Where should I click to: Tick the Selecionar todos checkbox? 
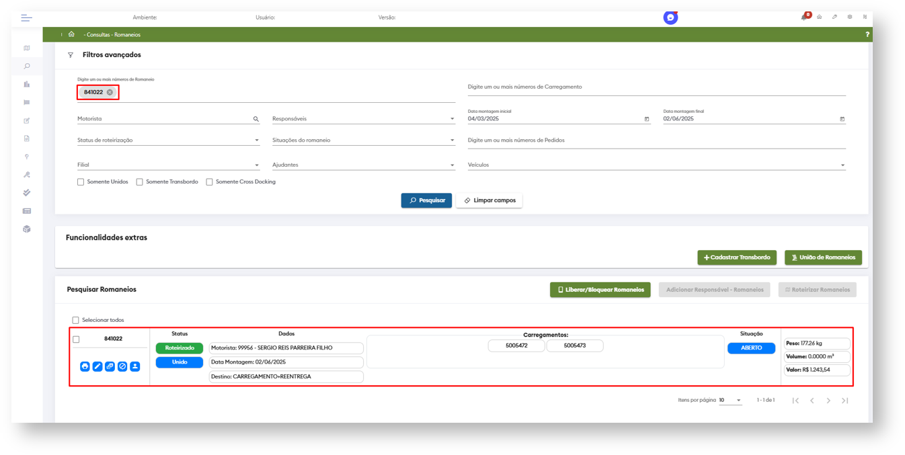[76, 321]
